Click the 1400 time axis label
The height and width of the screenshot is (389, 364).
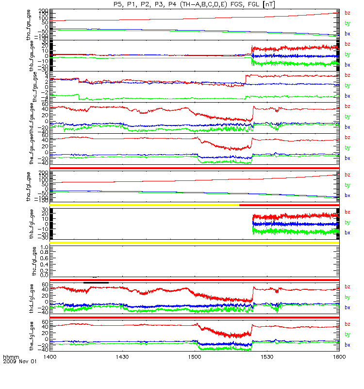tap(50, 357)
